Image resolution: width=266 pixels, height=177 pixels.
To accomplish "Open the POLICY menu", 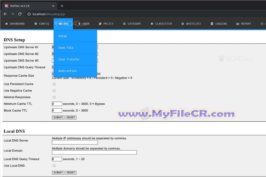I will click(x=106, y=24).
